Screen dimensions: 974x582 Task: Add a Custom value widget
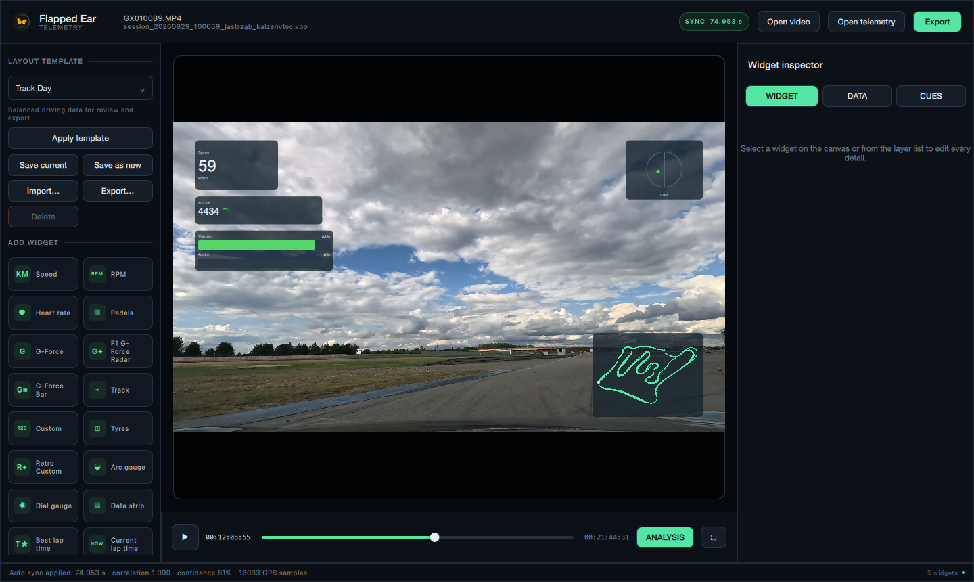(43, 428)
